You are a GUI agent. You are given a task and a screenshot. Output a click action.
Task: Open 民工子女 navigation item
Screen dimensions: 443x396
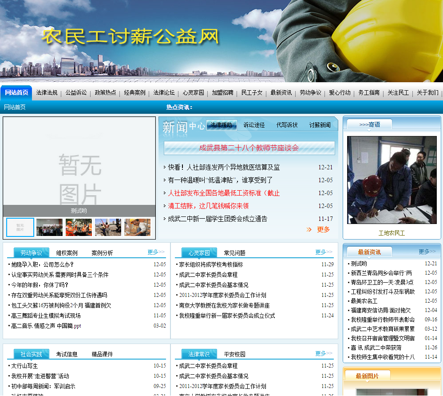coord(252,92)
